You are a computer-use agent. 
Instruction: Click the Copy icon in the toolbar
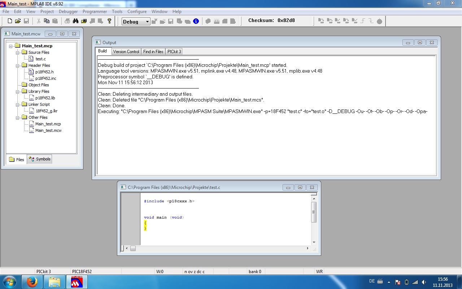click(x=47, y=21)
